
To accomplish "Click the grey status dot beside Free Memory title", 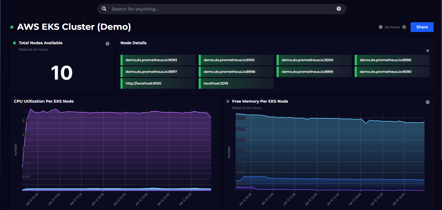I will pyautogui.click(x=228, y=102).
